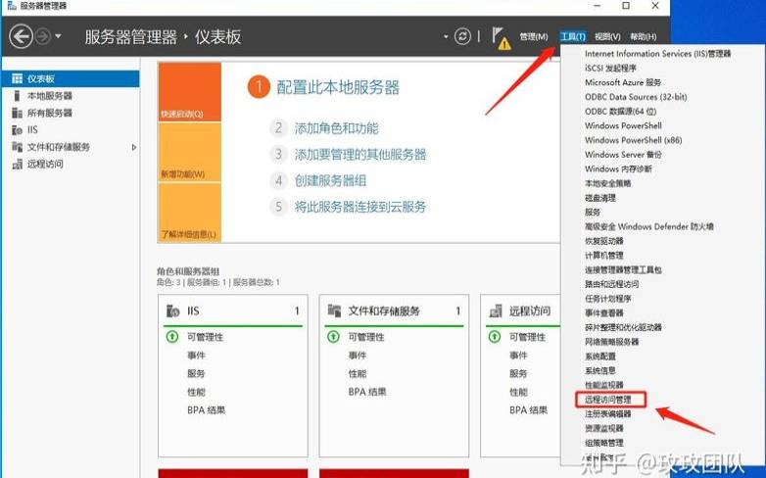Choose Microsoft Azure 服务 menu entry
766x478 pixels.
coord(623,82)
